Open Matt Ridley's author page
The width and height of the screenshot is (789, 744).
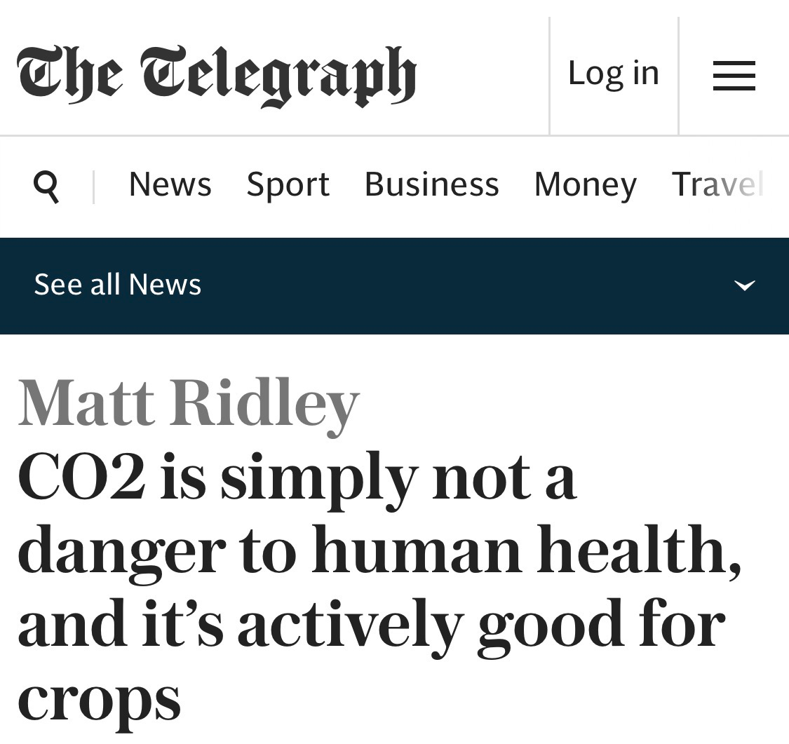(189, 403)
